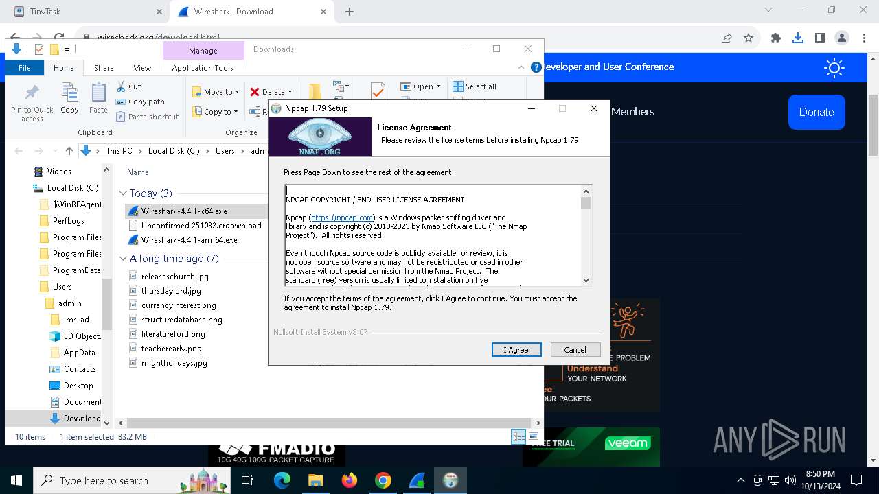Screen dimensions: 879x494
Task: Collapse the Today (3) group
Action: 124,193
